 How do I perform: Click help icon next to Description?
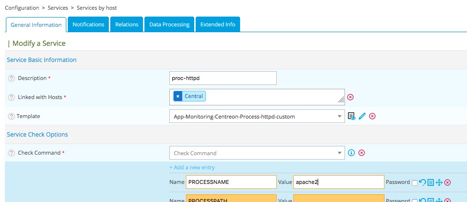pos(11,78)
